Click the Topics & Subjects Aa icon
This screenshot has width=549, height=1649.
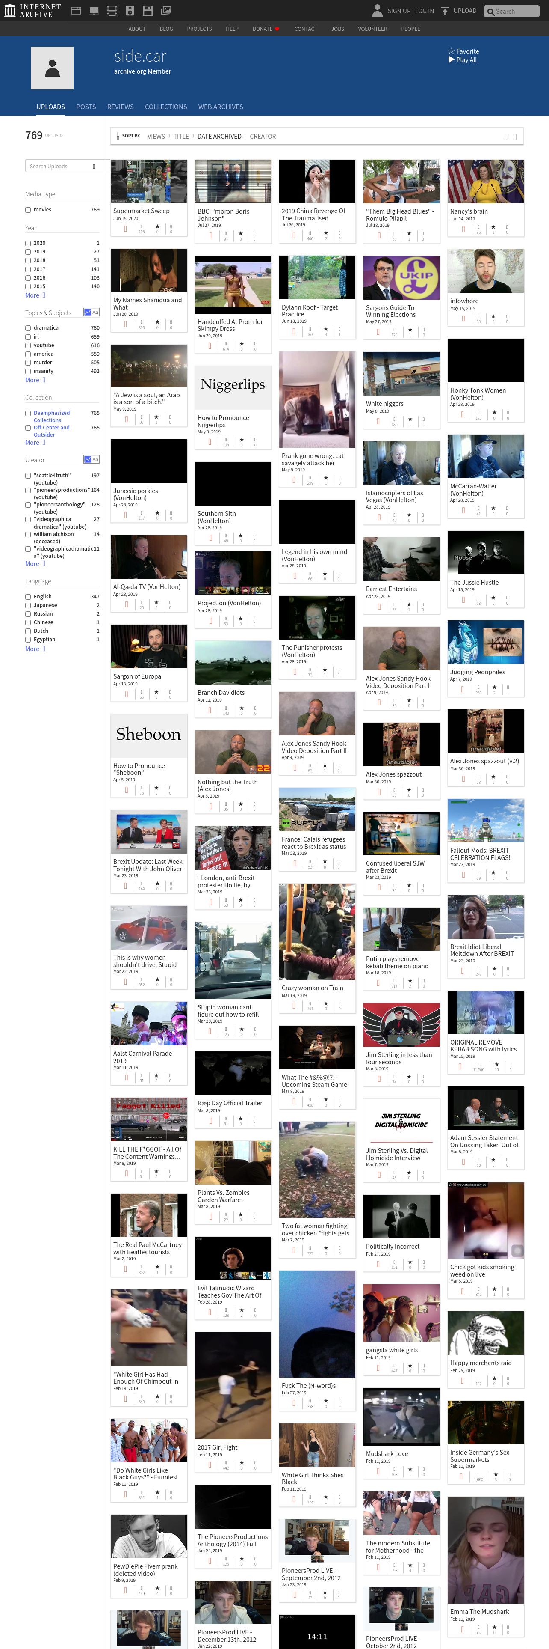click(95, 313)
